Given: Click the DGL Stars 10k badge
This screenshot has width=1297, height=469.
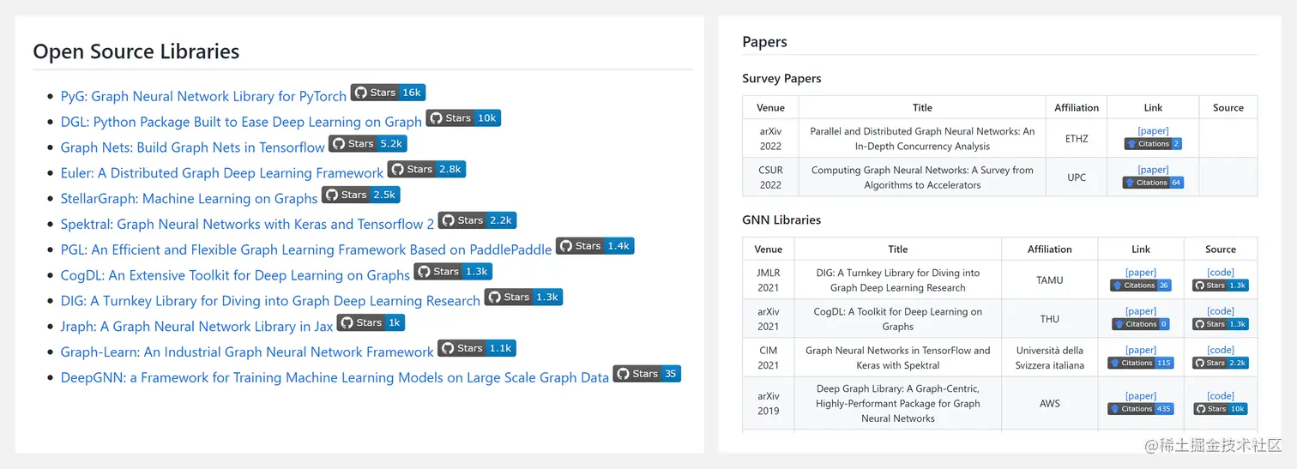Looking at the screenshot, I should (463, 118).
